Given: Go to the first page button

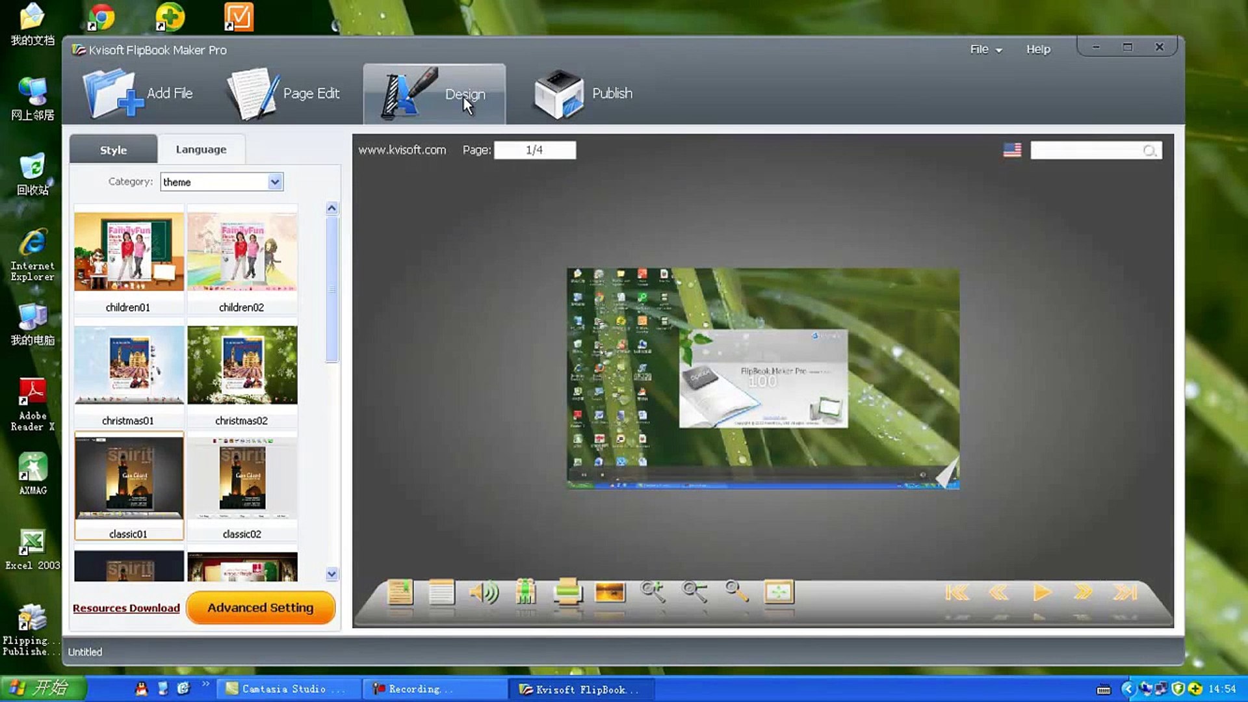Looking at the screenshot, I should pyautogui.click(x=957, y=592).
